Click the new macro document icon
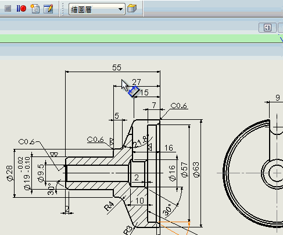283x235 pixels. tap(35, 9)
